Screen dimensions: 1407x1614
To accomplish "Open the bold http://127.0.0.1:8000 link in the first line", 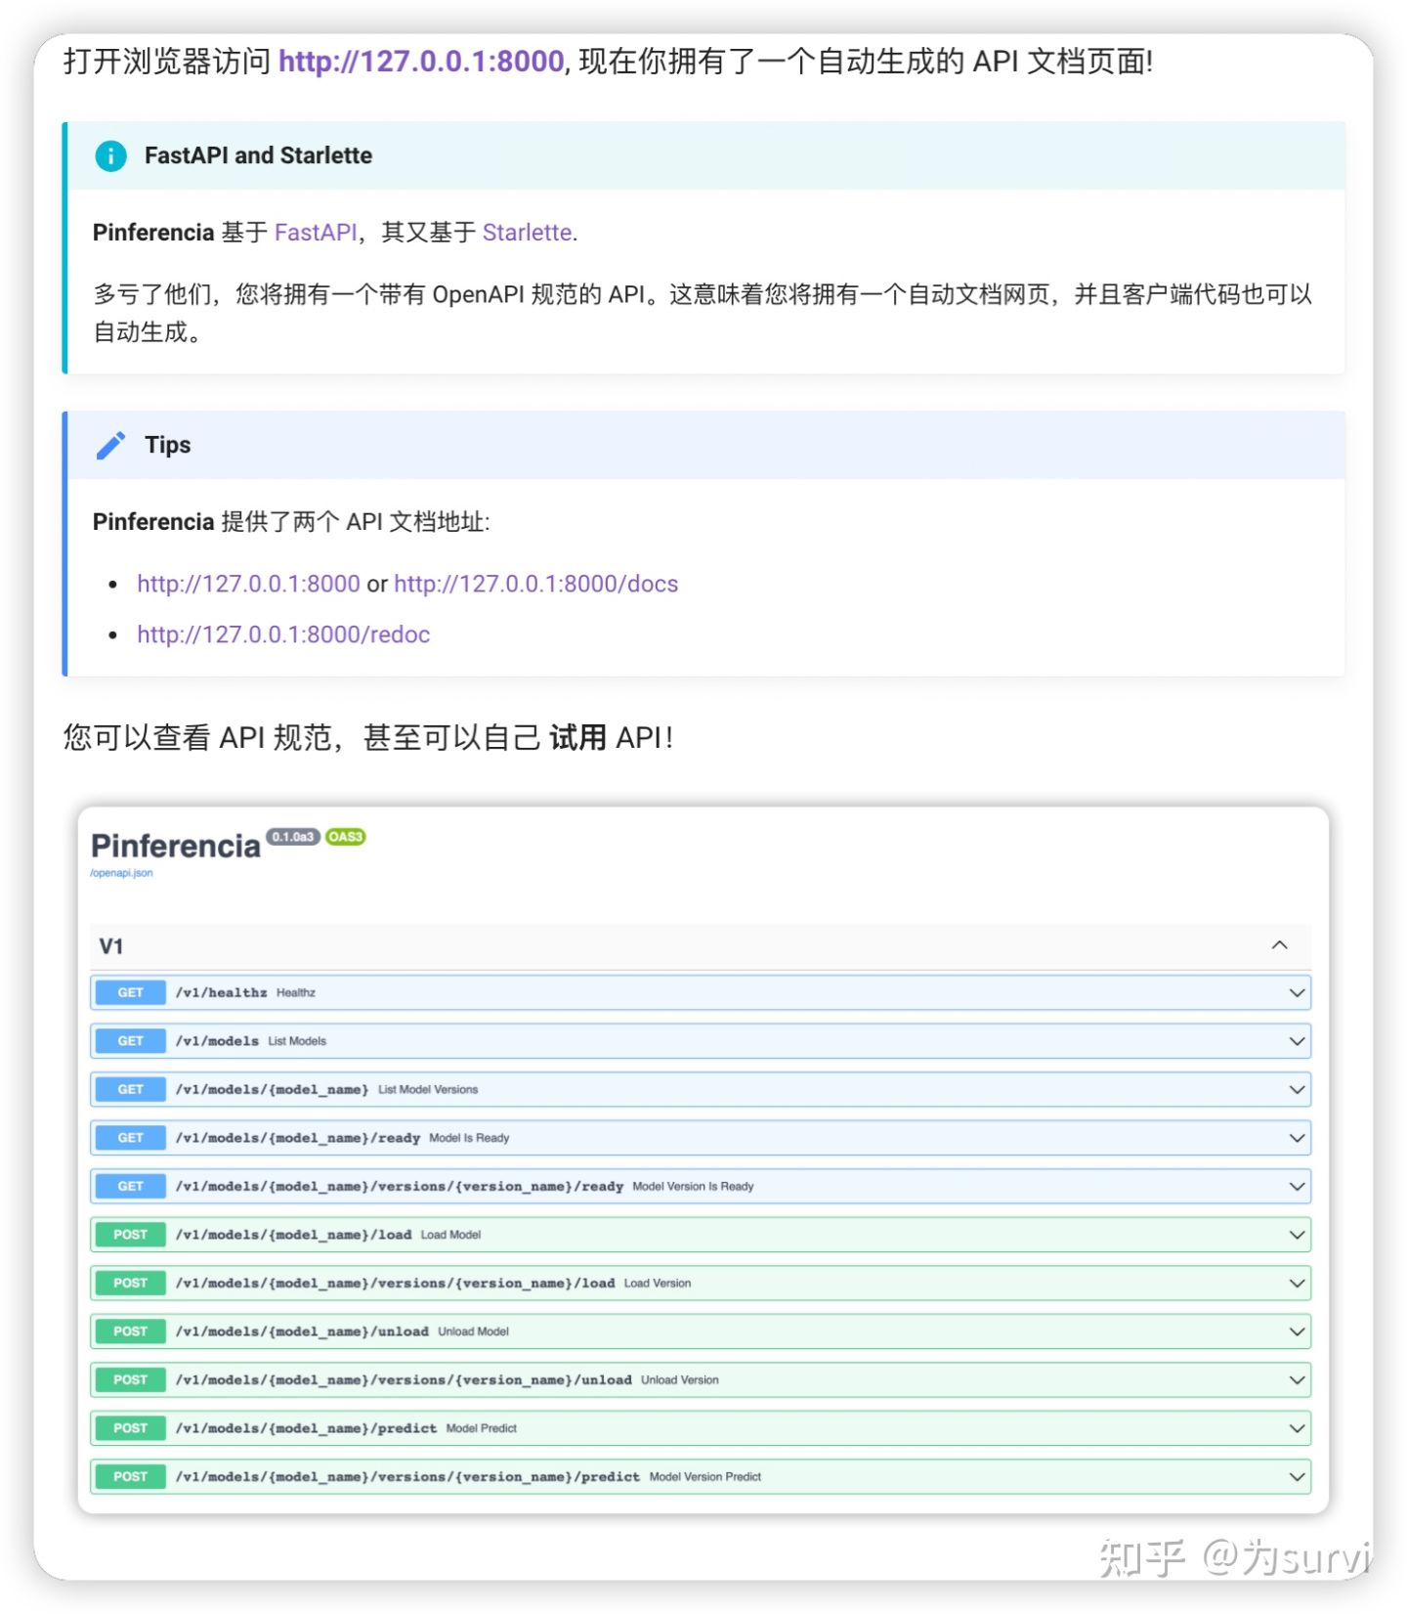I will pyautogui.click(x=421, y=62).
